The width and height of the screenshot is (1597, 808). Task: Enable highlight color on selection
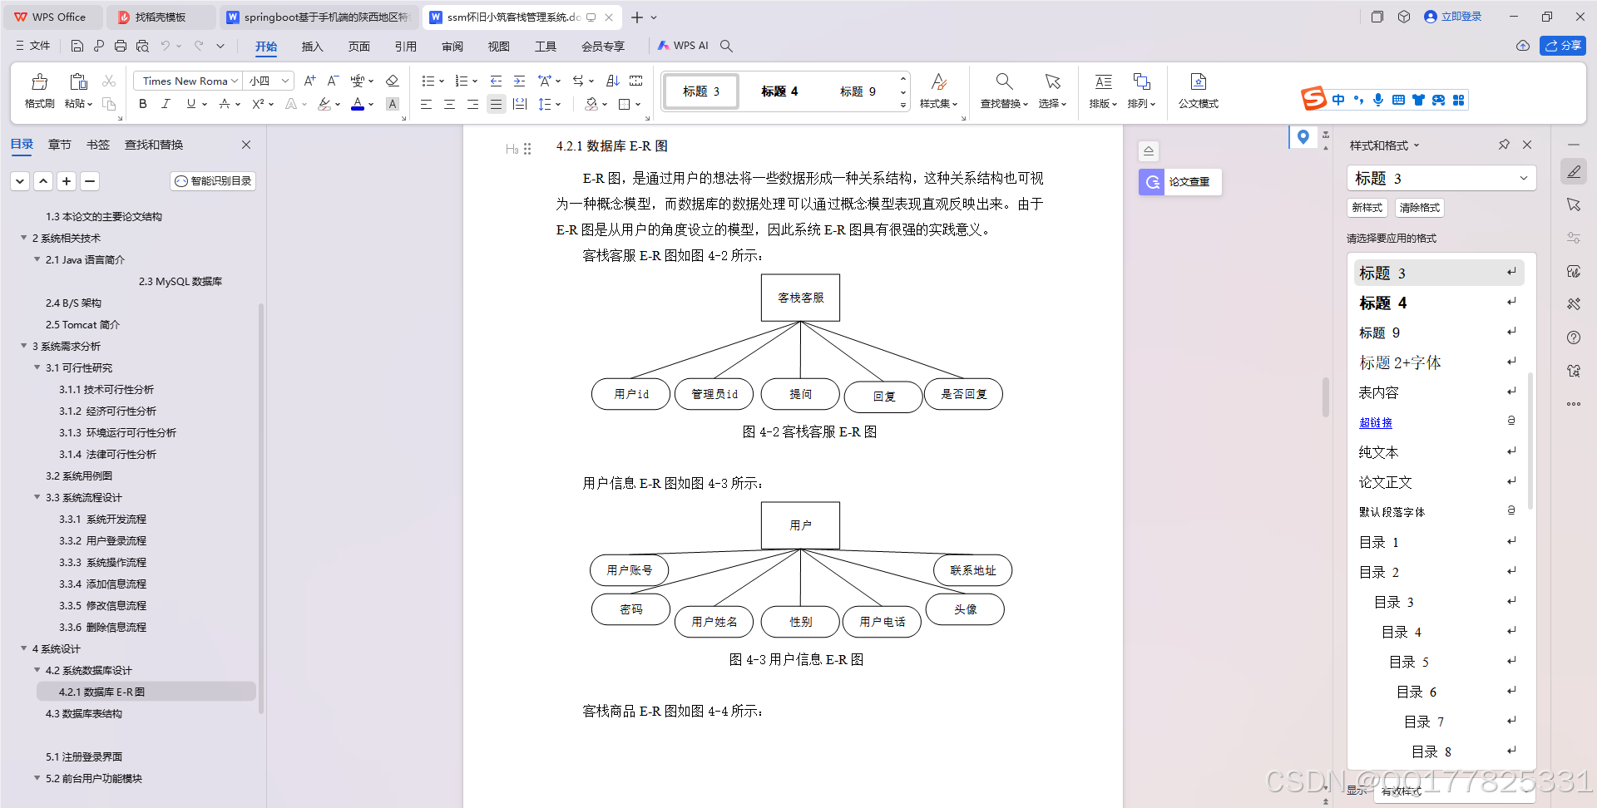[x=324, y=103]
